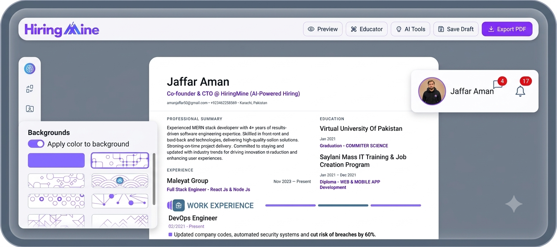Click the briefcase Work Experience icon
Screen dimensions: 557x247
[179, 206]
